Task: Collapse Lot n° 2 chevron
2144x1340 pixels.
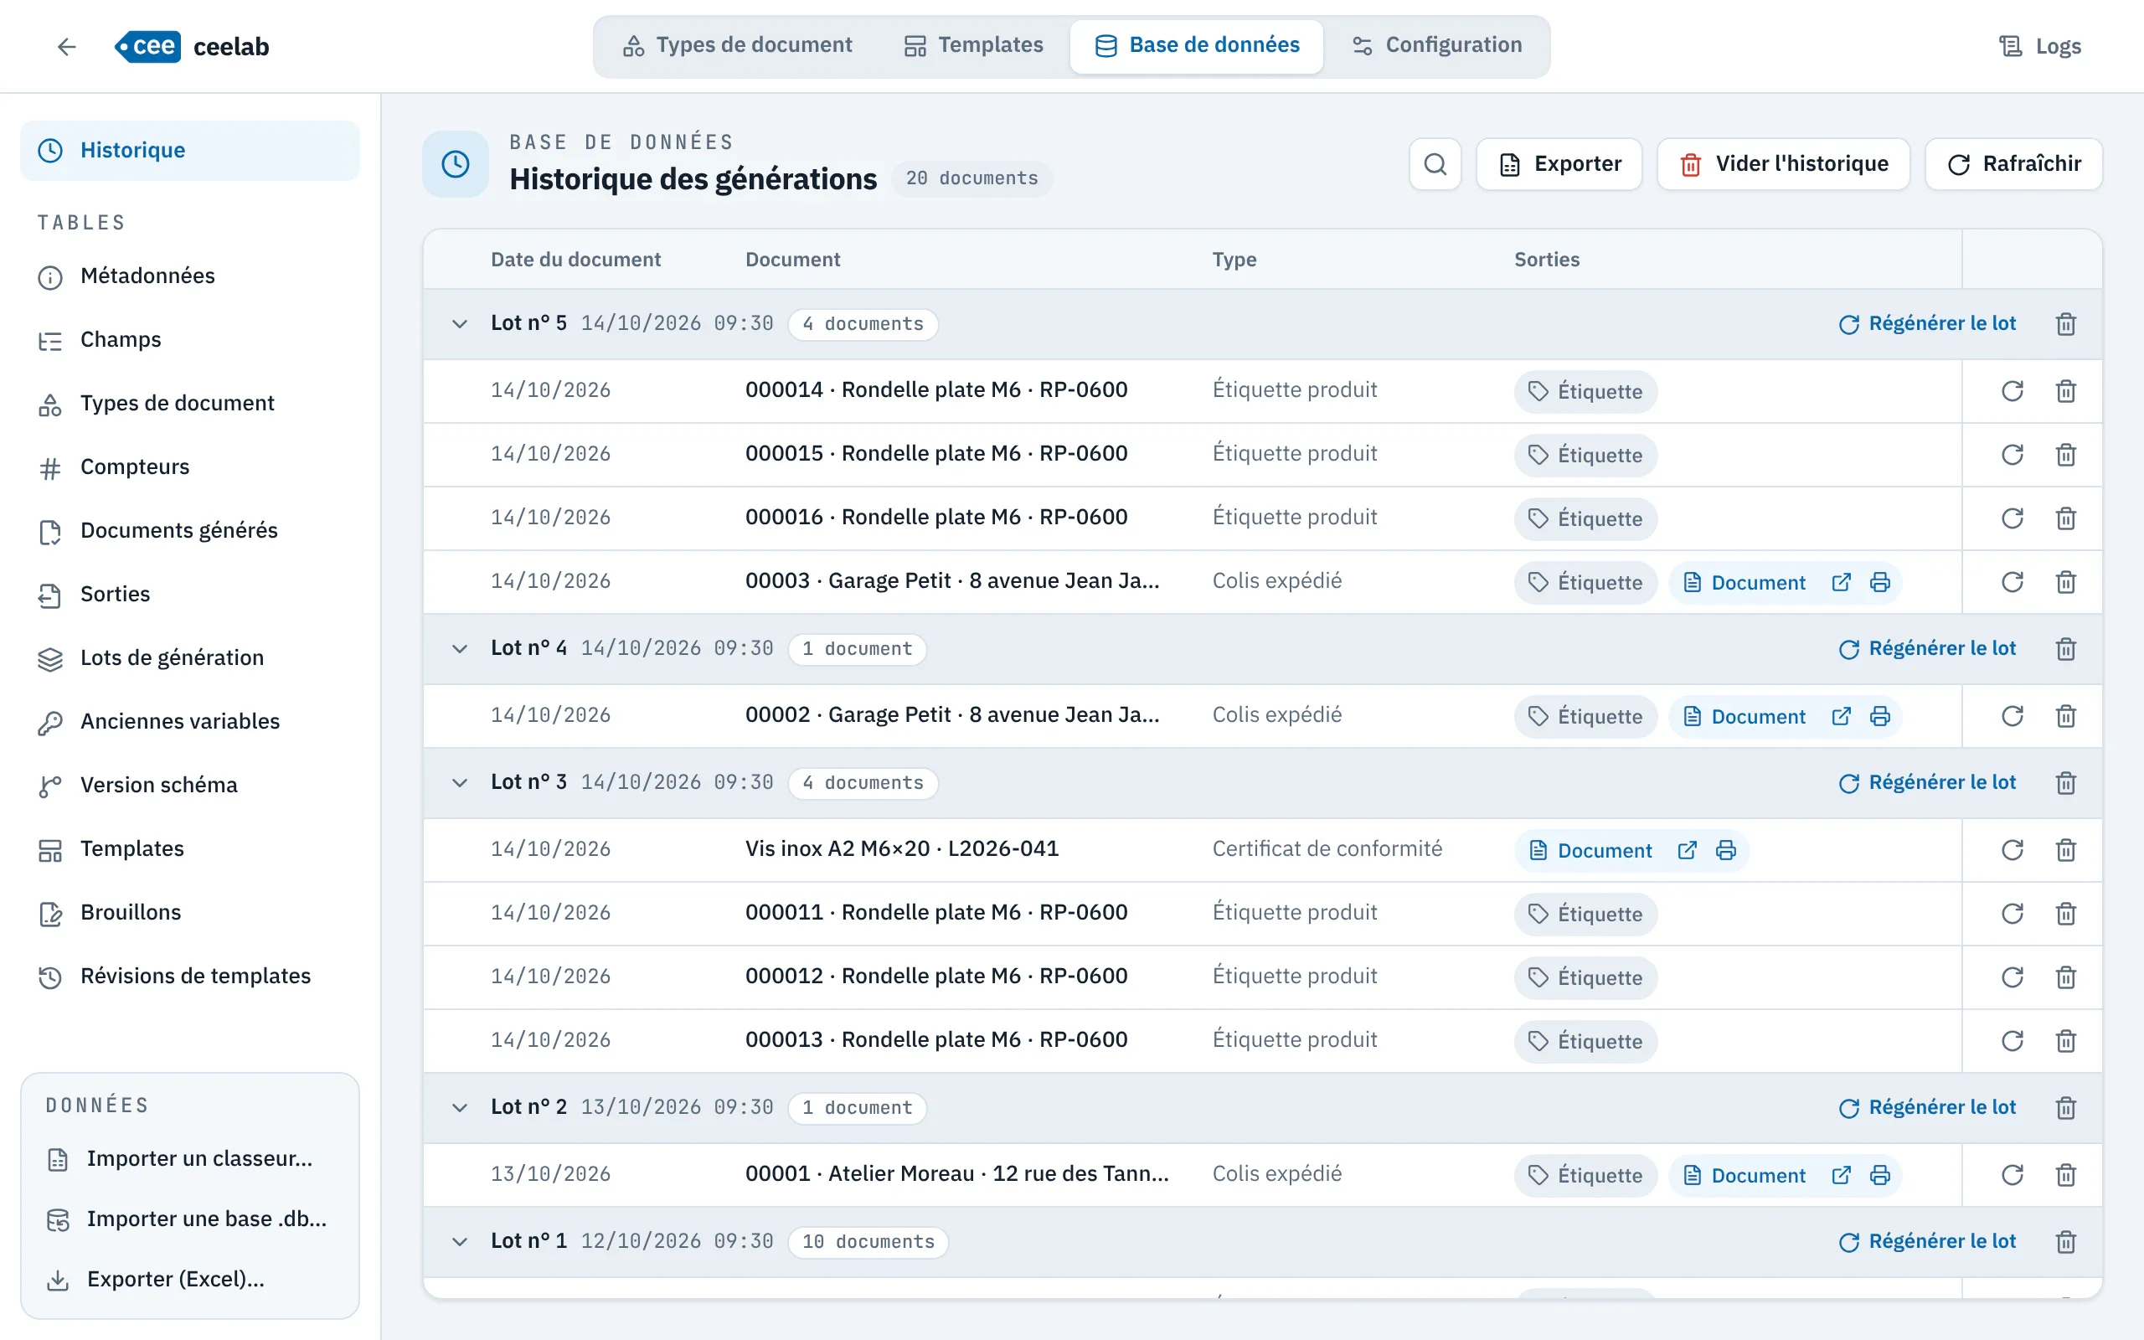Action: pyautogui.click(x=459, y=1108)
